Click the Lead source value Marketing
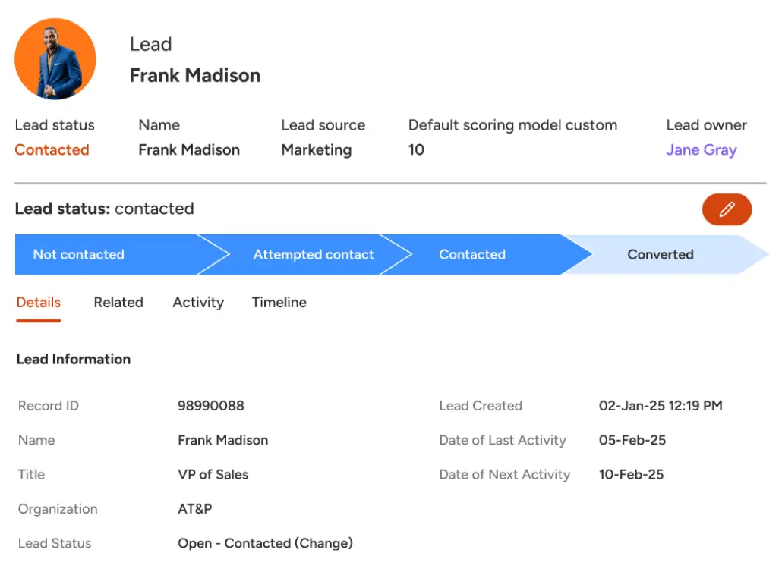The width and height of the screenshot is (782, 572). click(316, 150)
